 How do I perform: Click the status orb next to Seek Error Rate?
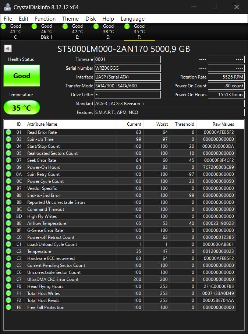click(x=8, y=160)
